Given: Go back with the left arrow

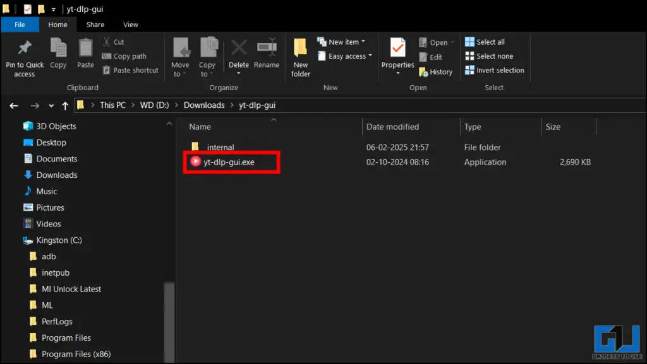Looking at the screenshot, I should (x=14, y=106).
